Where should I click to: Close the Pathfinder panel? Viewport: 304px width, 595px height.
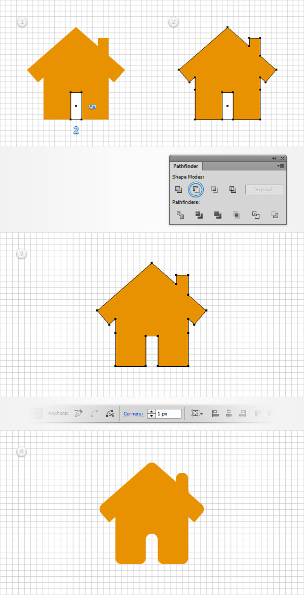click(x=282, y=158)
